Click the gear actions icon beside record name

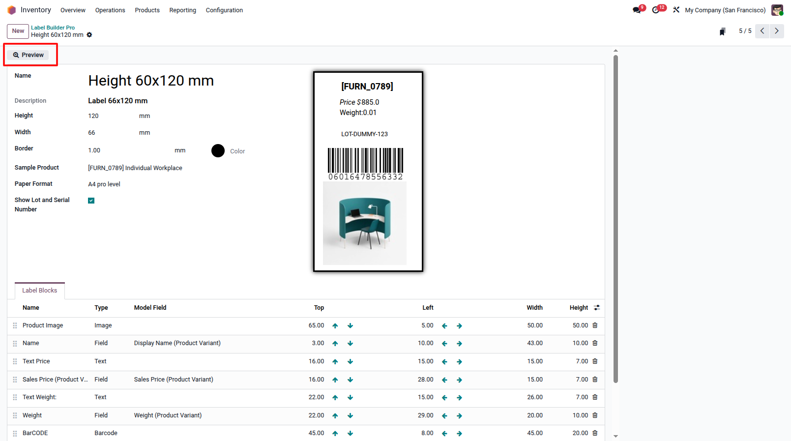(89, 35)
